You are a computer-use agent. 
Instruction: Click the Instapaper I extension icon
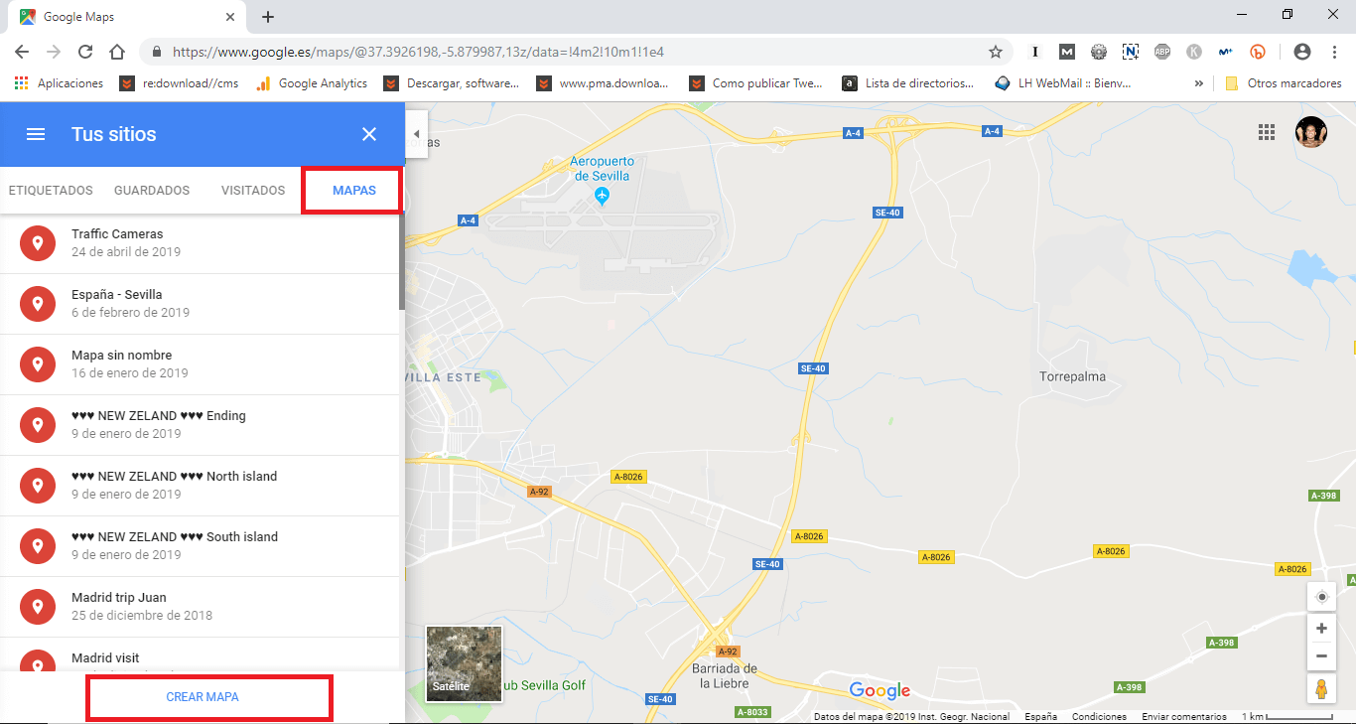[x=1035, y=52]
